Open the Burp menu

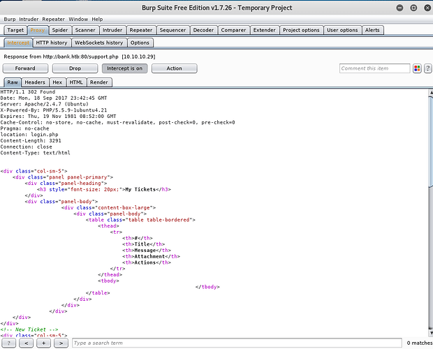[x=10, y=19]
